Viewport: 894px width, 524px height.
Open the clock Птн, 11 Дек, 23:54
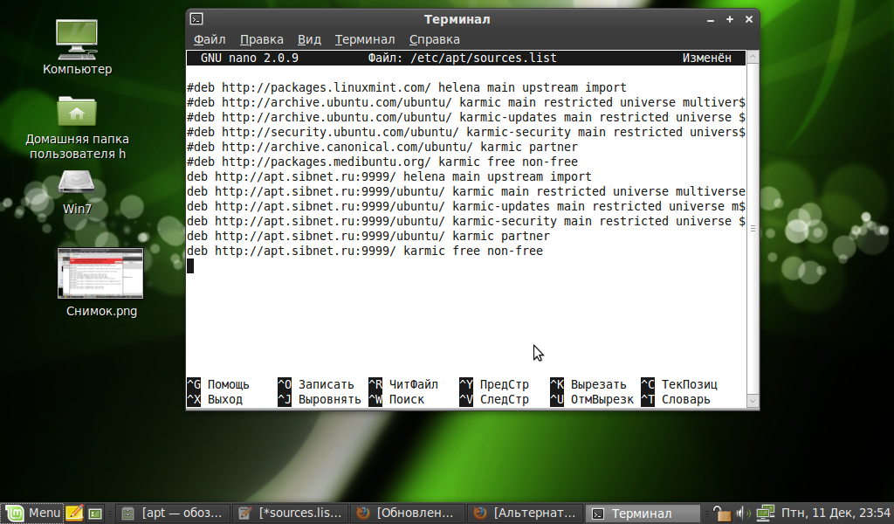coord(836,514)
